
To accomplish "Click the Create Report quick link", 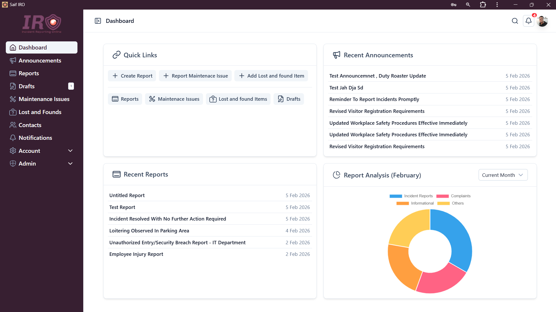I will click(x=132, y=76).
